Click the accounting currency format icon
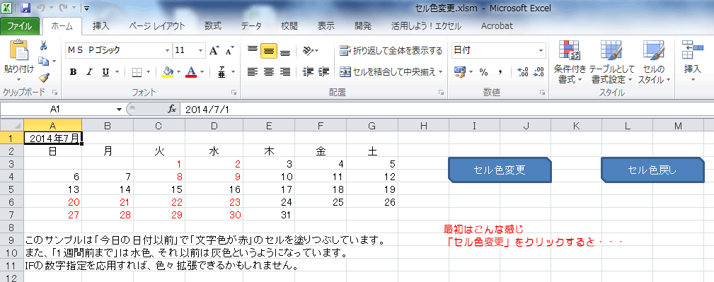714x282 pixels. click(459, 72)
